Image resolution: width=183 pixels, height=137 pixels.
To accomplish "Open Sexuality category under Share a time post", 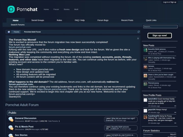I will click(x=151, y=79).
